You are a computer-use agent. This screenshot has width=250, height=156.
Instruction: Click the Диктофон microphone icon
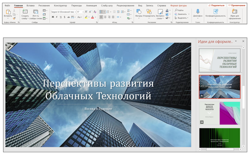pos(198,11)
